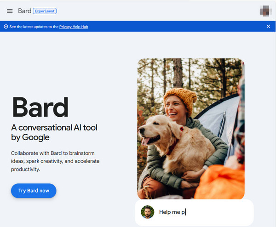Open the Privacy Help Hub link

pos(74,27)
